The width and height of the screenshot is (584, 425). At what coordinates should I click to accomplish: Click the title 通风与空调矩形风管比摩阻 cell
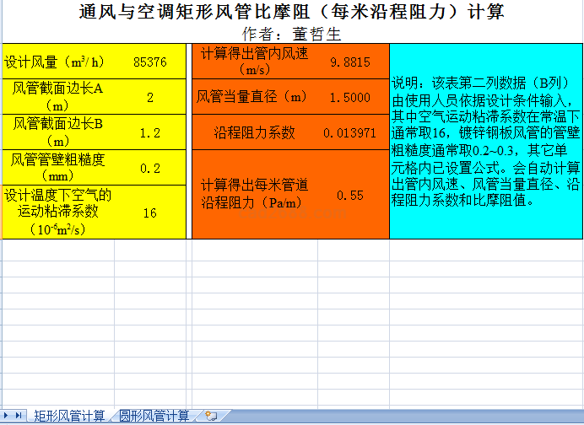click(292, 12)
